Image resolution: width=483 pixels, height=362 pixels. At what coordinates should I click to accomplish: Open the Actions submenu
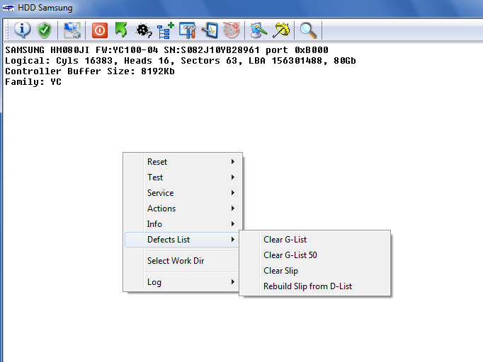tap(182, 209)
